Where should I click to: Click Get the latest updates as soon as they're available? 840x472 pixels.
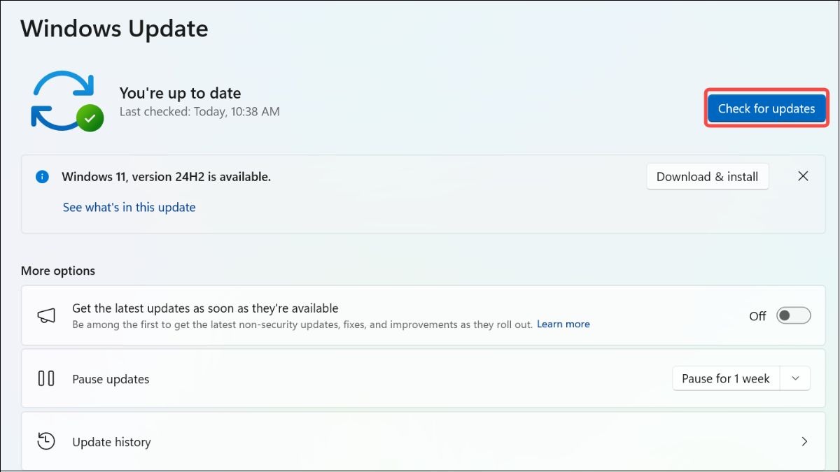click(205, 308)
